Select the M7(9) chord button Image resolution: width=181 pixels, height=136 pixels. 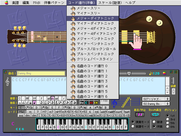coord(68,115)
